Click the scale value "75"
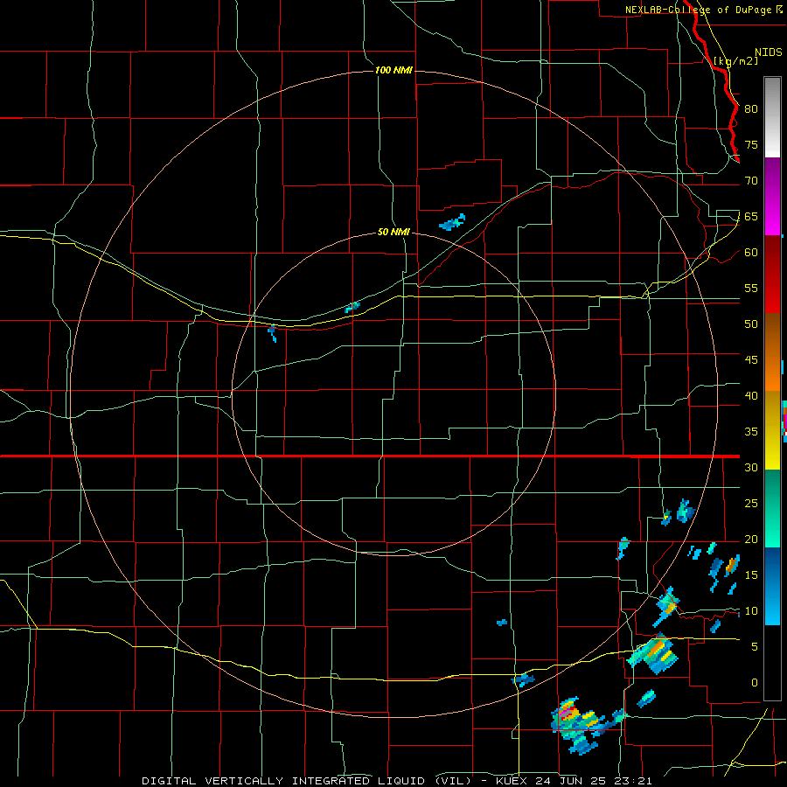Viewport: 787px width, 787px height. coord(751,145)
